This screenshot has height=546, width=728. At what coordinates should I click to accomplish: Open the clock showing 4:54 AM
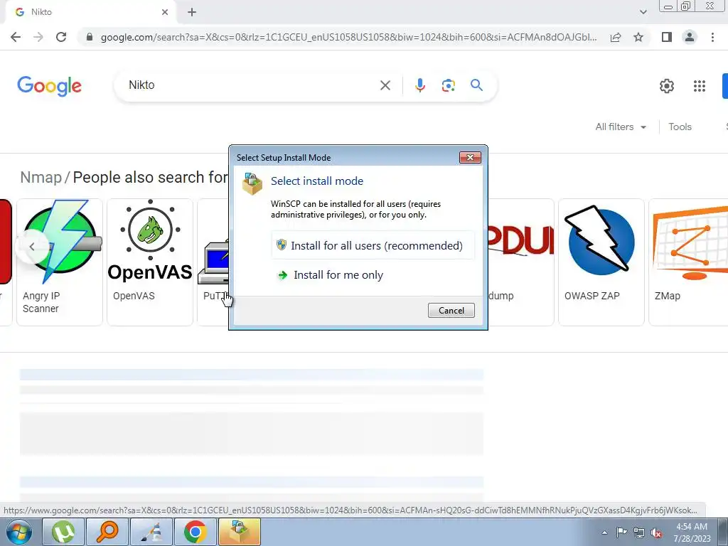[x=692, y=532]
